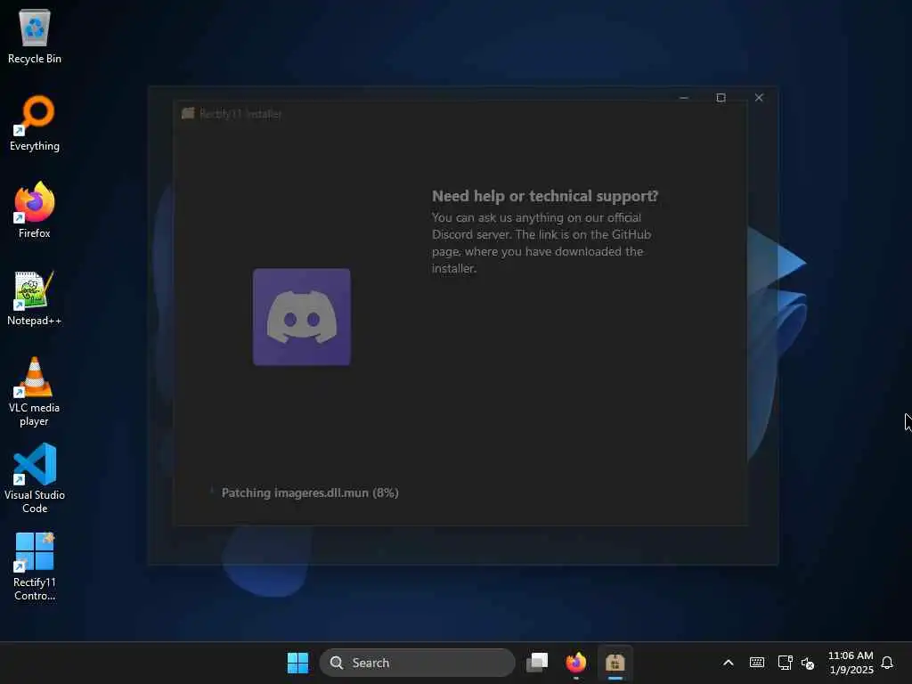
Task: Open the network status tray icon
Action: coord(785,663)
